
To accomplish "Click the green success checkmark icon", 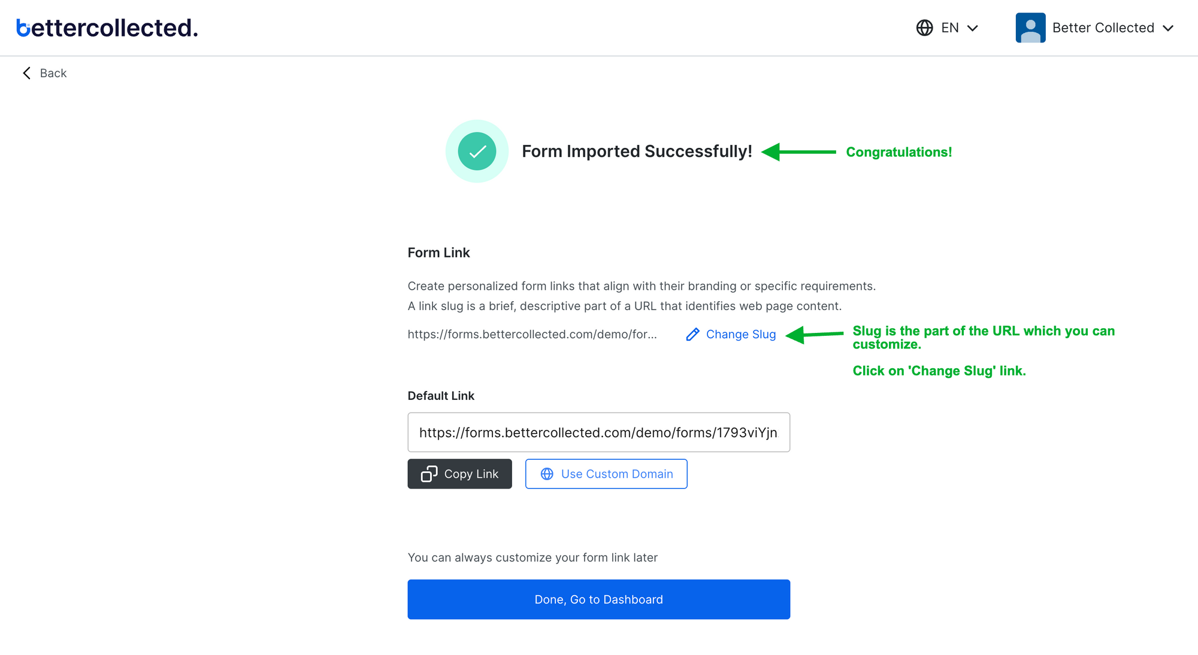I will pyautogui.click(x=477, y=151).
